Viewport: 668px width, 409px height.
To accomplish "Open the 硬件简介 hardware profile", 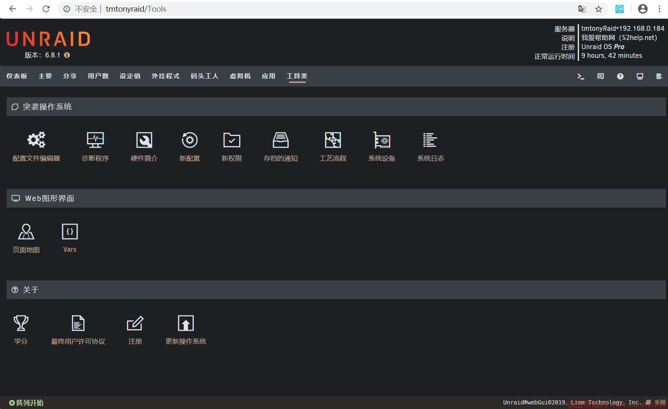I will coord(144,140).
